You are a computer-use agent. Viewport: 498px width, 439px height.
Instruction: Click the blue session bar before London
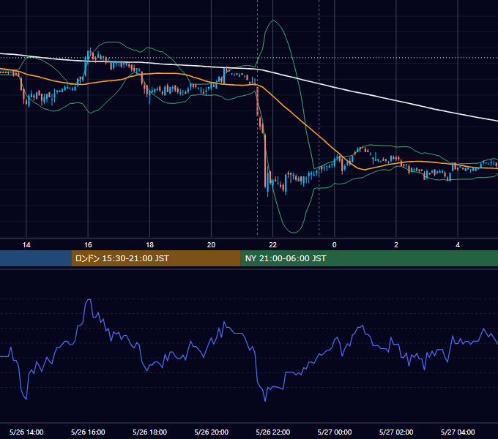tap(36, 258)
